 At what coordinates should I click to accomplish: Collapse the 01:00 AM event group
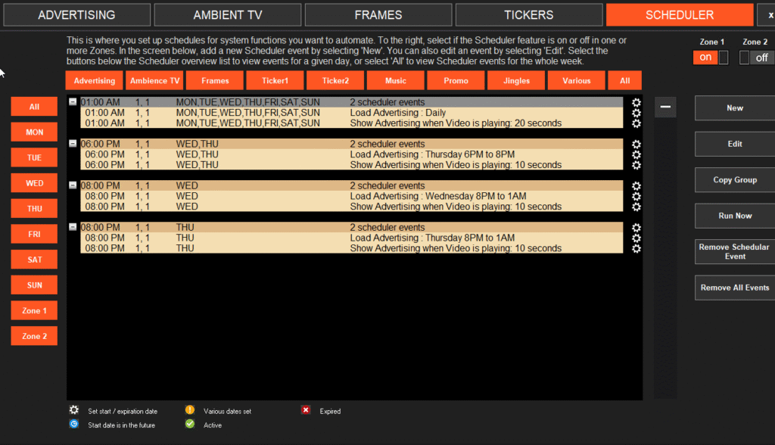73,102
